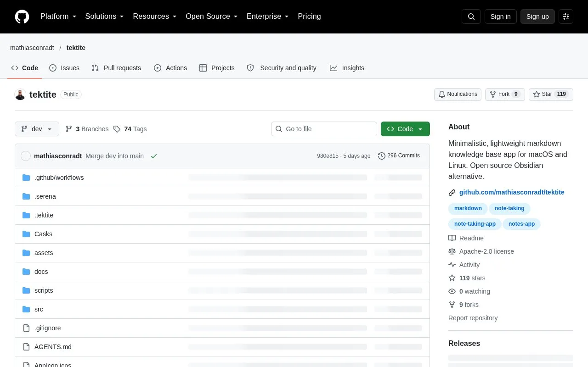
Task: Go to the GitHub homepage logo
Action: (22, 17)
